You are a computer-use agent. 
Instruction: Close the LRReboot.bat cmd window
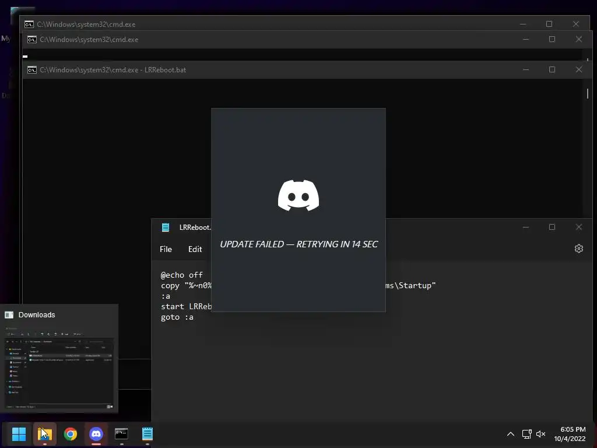[x=579, y=70]
